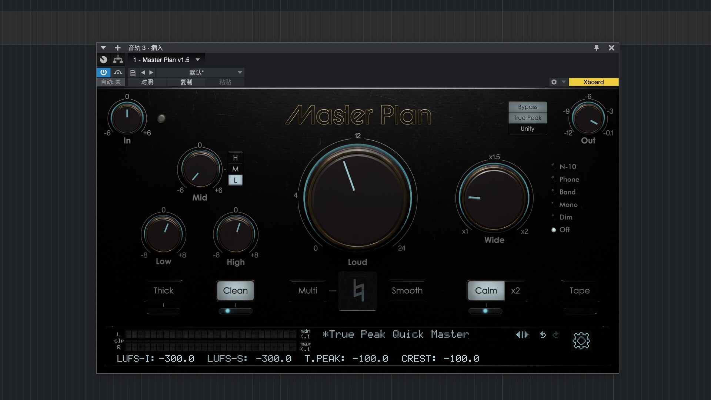Screen dimensions: 711x400
Task: Adjust the amount slider under Calm
Action: click(485, 311)
